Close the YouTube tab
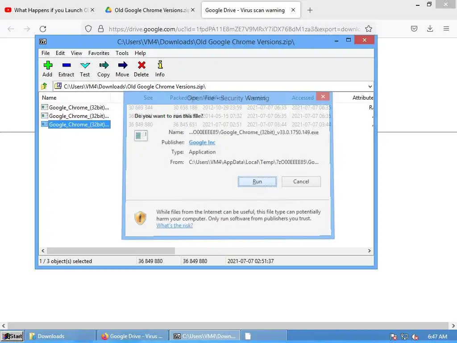The height and width of the screenshot is (343, 457). [92, 10]
